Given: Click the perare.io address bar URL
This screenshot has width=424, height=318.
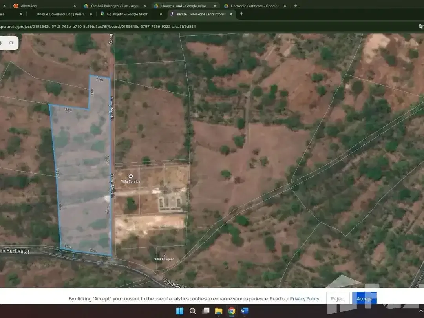Looking at the screenshot, I should 98,27.
